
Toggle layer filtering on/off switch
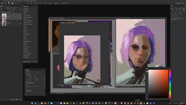point(16,8)
